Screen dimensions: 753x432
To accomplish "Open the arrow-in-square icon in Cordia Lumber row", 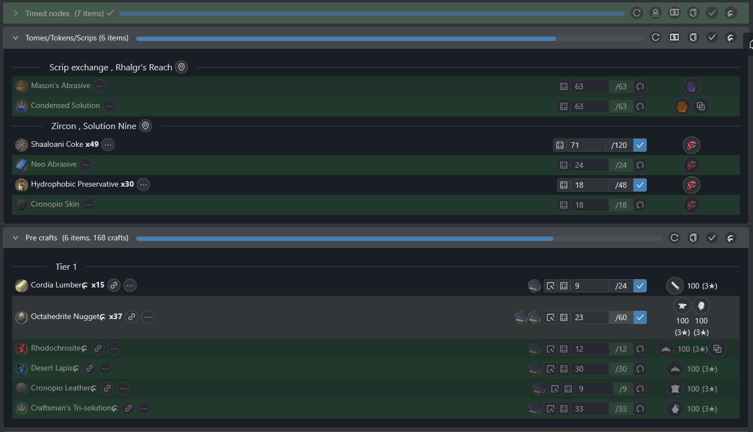I will tap(551, 286).
